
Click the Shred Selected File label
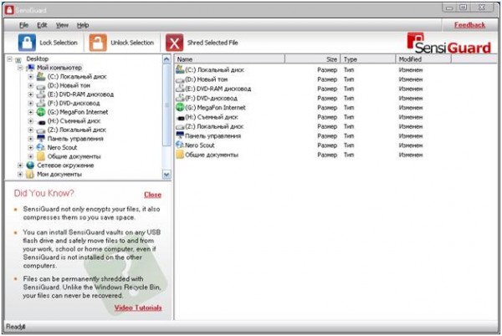click(213, 43)
